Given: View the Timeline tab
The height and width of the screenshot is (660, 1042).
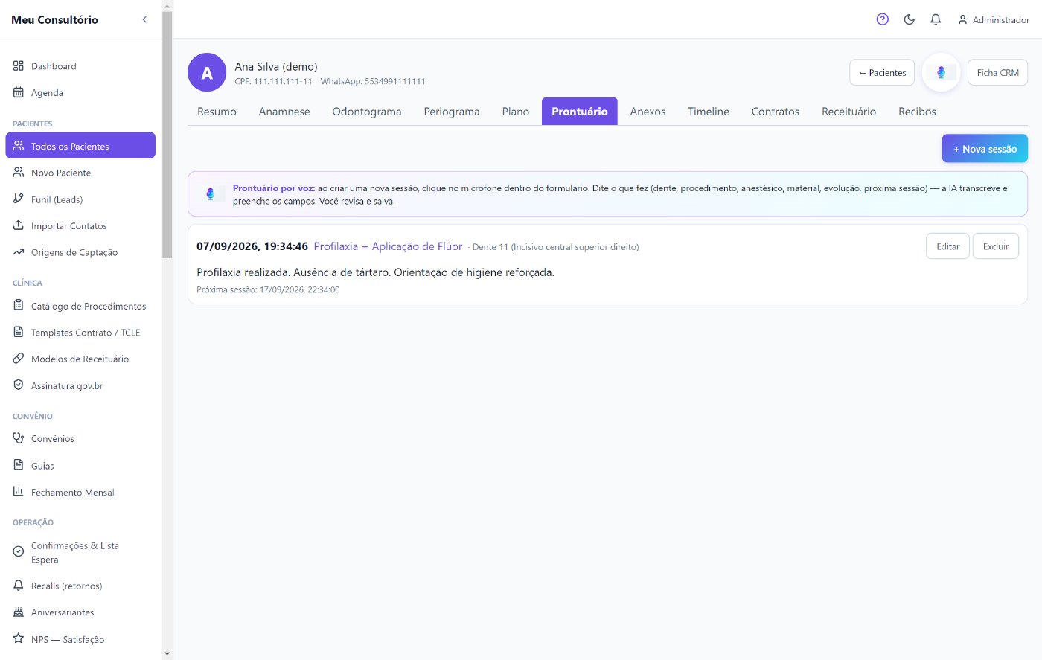Looking at the screenshot, I should [x=709, y=112].
